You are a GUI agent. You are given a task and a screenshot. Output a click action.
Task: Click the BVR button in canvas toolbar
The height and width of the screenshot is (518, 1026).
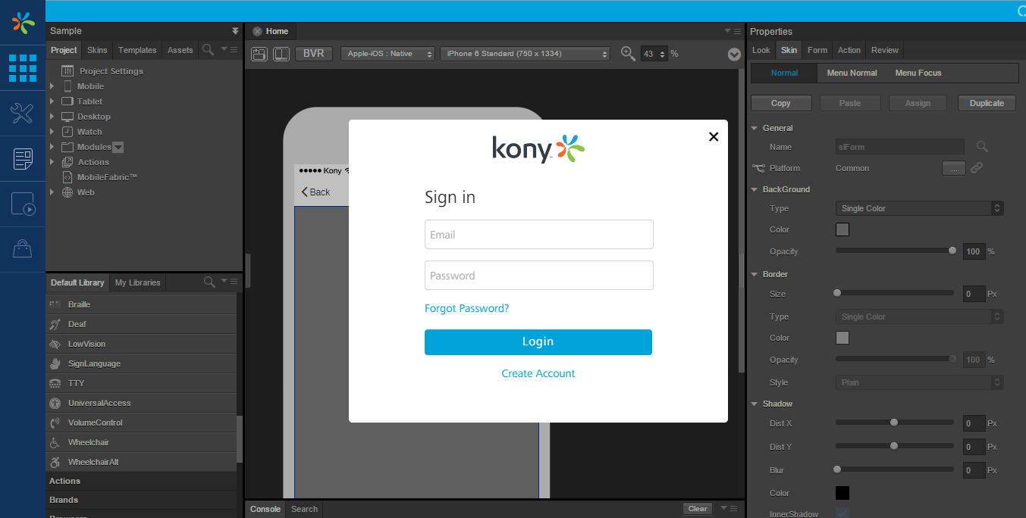(x=314, y=54)
